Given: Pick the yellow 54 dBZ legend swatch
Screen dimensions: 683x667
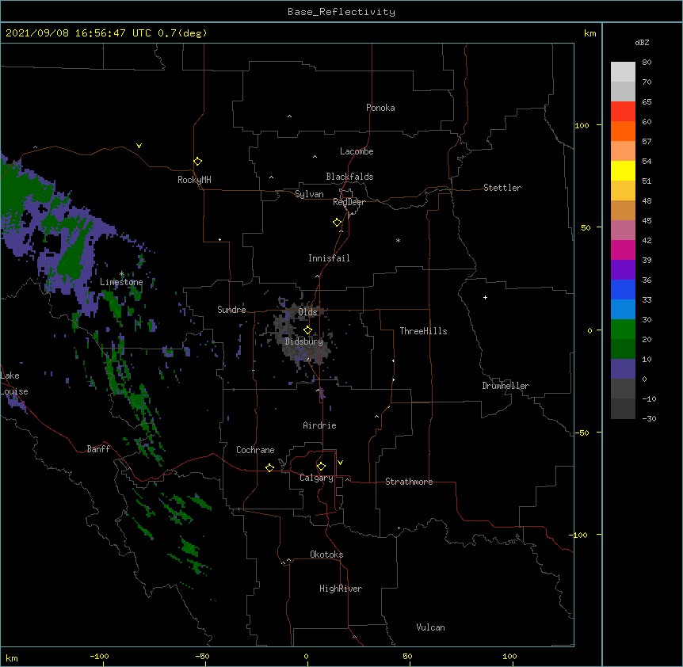Looking at the screenshot, I should click(623, 170).
